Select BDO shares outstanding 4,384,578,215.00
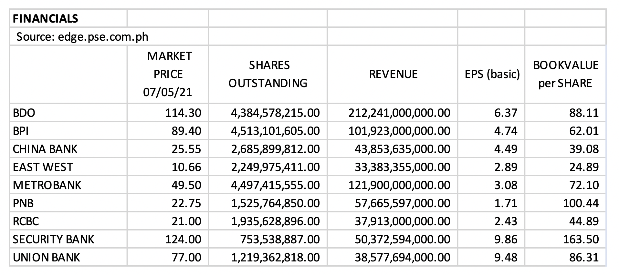Image resolution: width=619 pixels, height=275 pixels. point(268,113)
